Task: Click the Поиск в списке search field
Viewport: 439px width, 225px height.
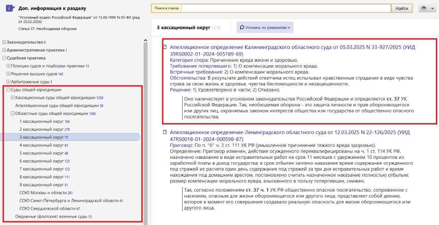Action: [286, 8]
